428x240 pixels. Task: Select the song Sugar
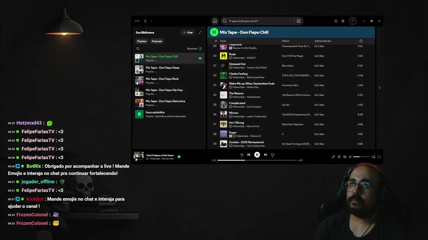pos(291,134)
